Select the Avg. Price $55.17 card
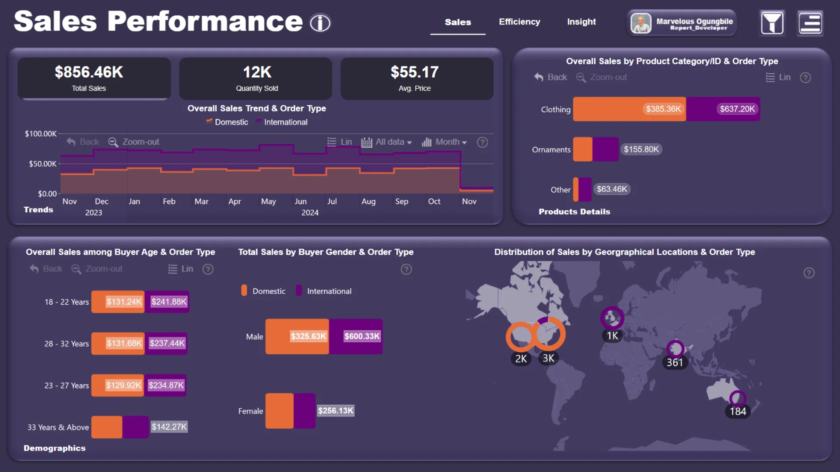The image size is (840, 472). click(x=417, y=78)
